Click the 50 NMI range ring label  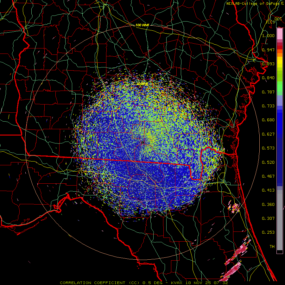tap(142, 84)
